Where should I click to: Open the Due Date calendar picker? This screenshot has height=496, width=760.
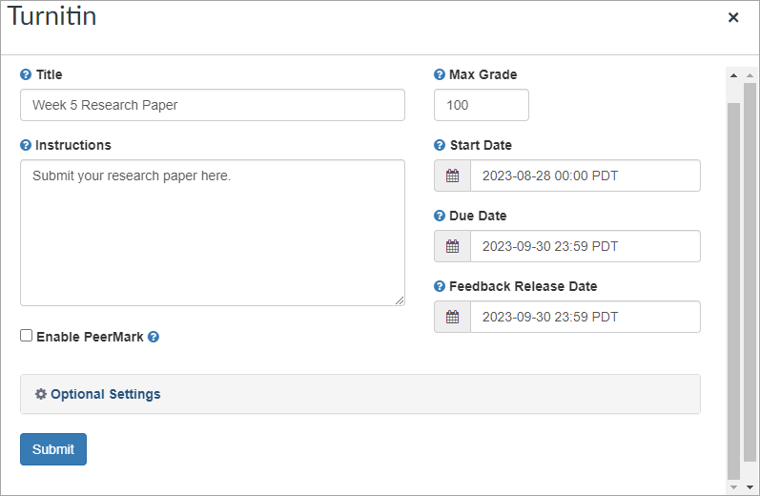coord(452,246)
